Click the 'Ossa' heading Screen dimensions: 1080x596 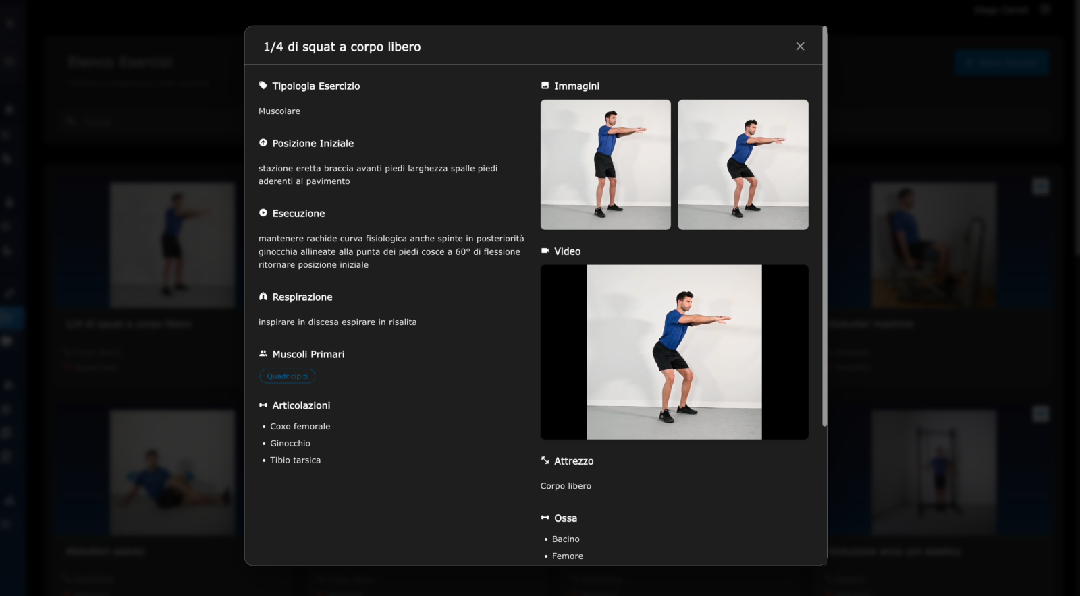coord(566,518)
